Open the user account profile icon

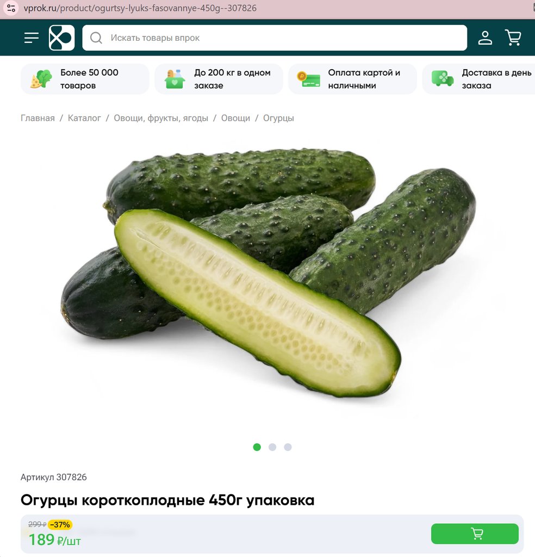click(485, 38)
